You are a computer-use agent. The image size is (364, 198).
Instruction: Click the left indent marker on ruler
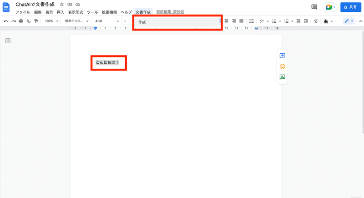(x=95, y=28)
